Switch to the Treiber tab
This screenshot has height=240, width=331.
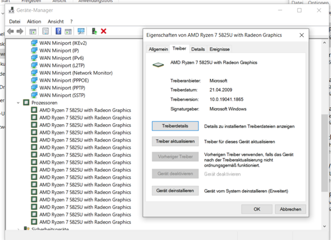[179, 49]
